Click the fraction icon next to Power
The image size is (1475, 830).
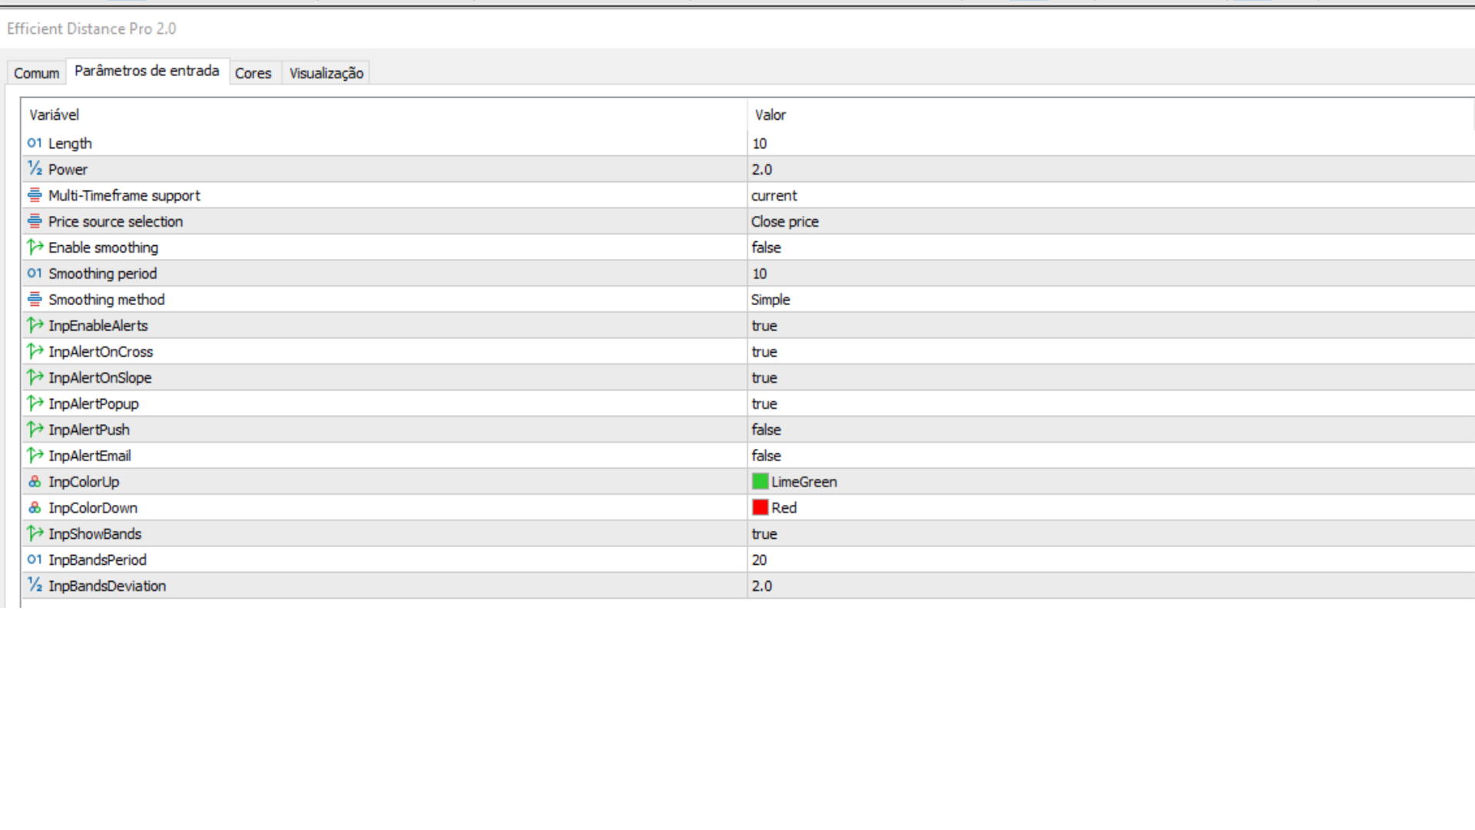click(x=35, y=169)
